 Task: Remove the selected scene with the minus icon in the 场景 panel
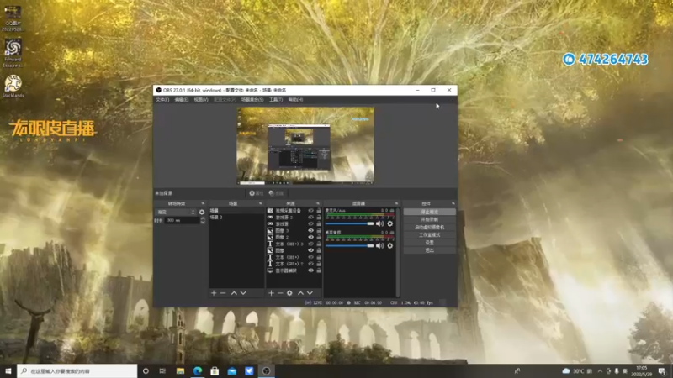[223, 293]
